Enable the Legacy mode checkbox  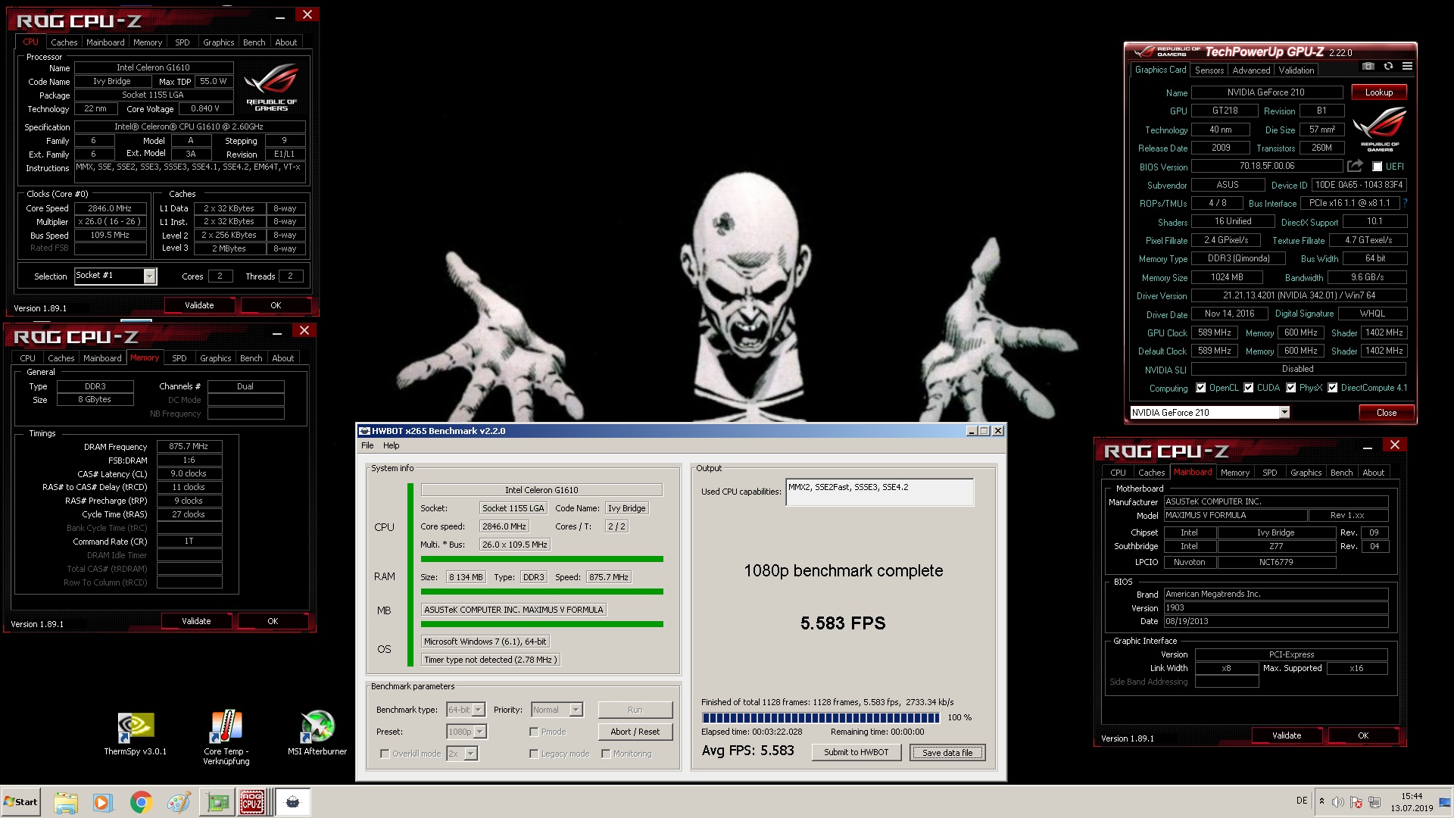pos(534,754)
